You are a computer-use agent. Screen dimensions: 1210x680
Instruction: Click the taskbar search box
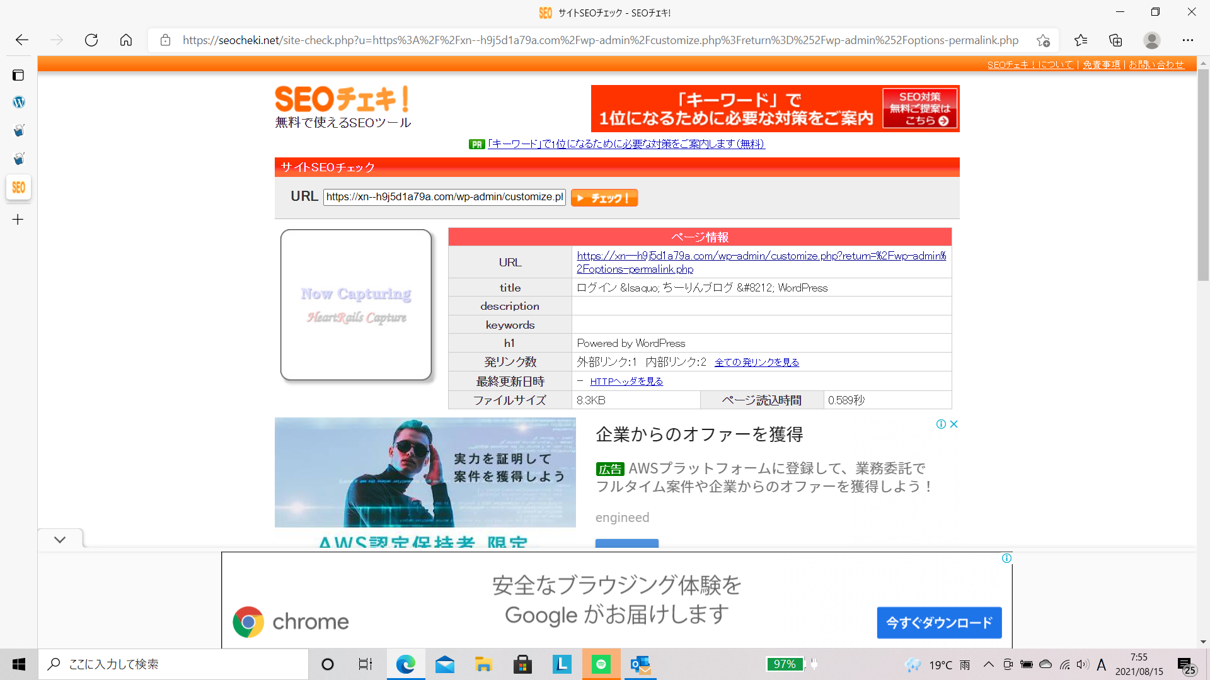pos(173,664)
